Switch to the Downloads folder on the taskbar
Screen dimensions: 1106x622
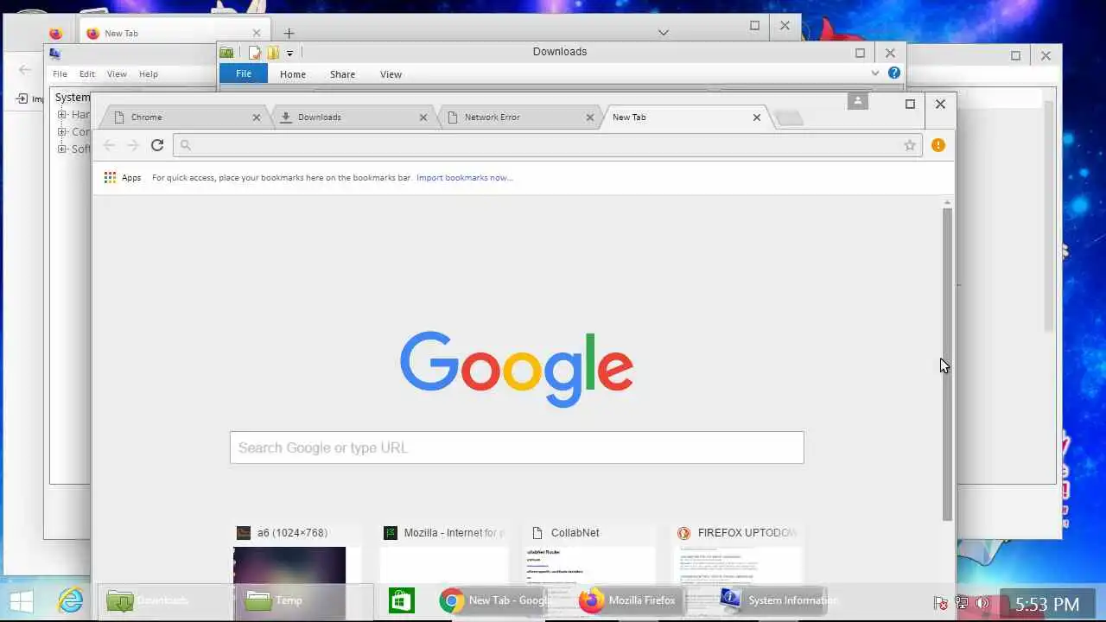164,600
